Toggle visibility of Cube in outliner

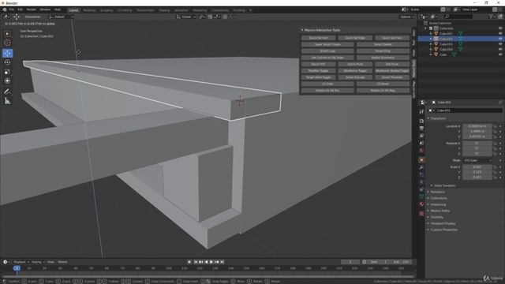click(x=500, y=54)
